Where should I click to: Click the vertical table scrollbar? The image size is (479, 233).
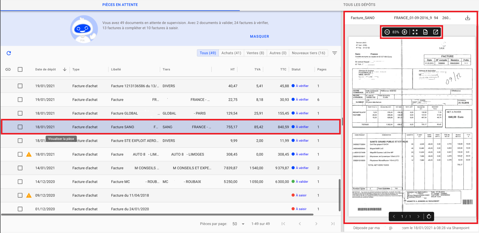coord(339,195)
